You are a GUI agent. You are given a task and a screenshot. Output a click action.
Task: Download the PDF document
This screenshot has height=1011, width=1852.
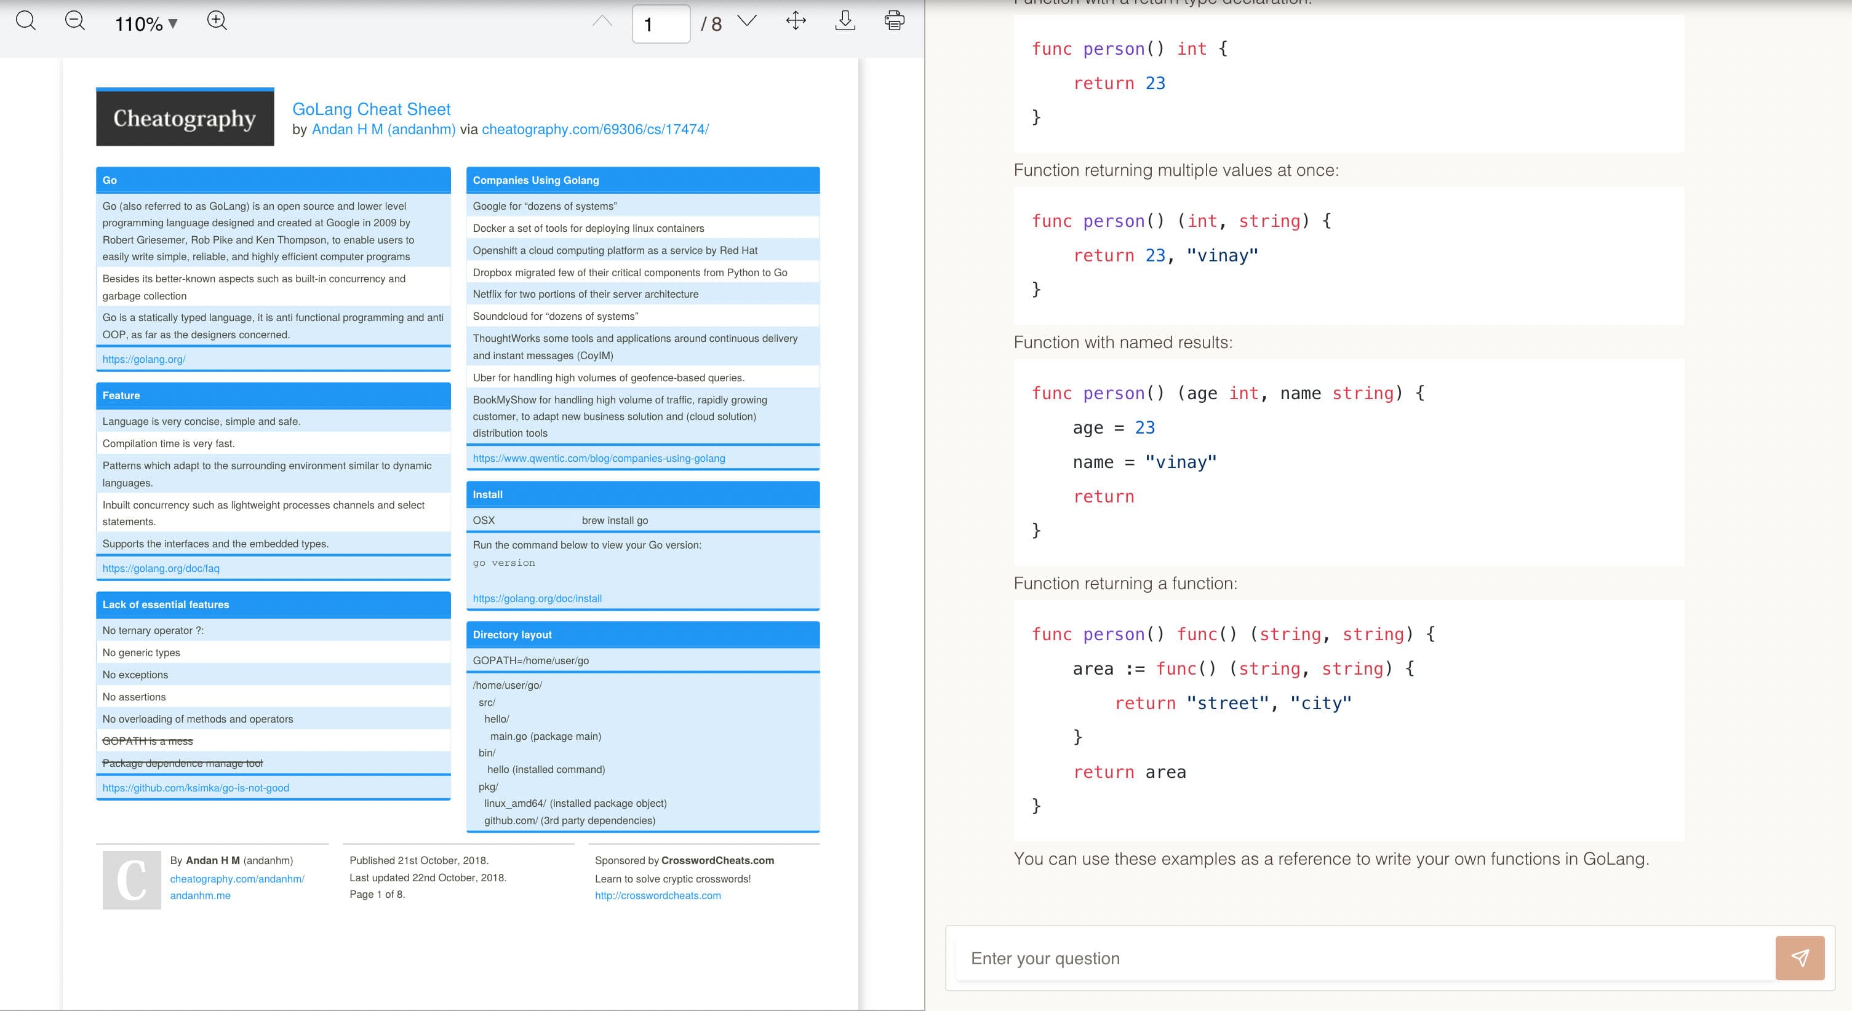(845, 21)
